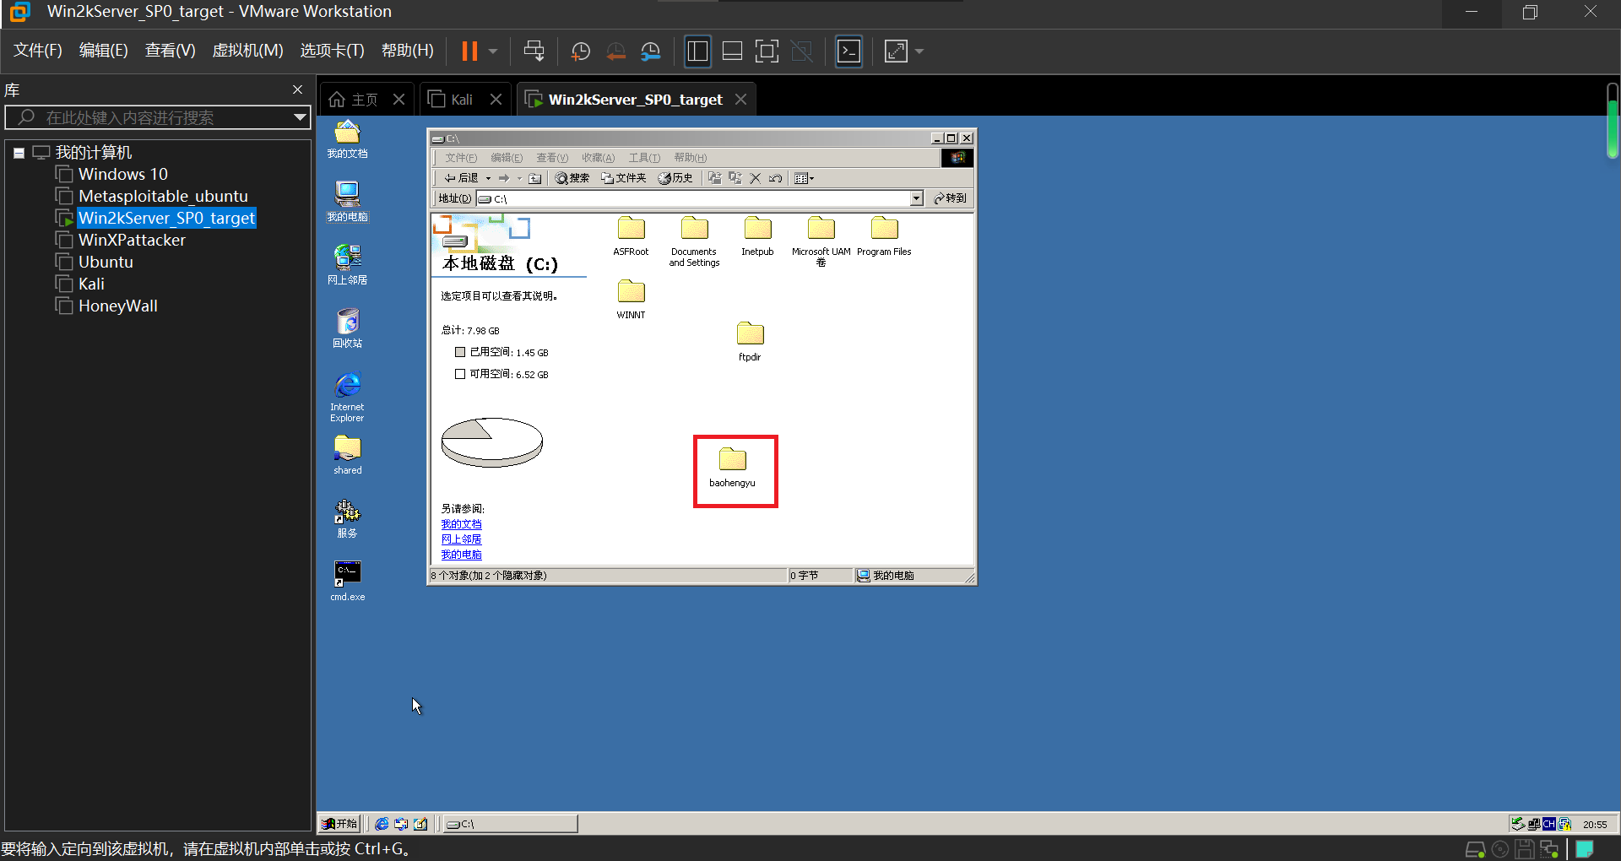Screen dimensions: 1621x861
Task: Open VMware 文件(F) menu
Action: click(x=38, y=51)
